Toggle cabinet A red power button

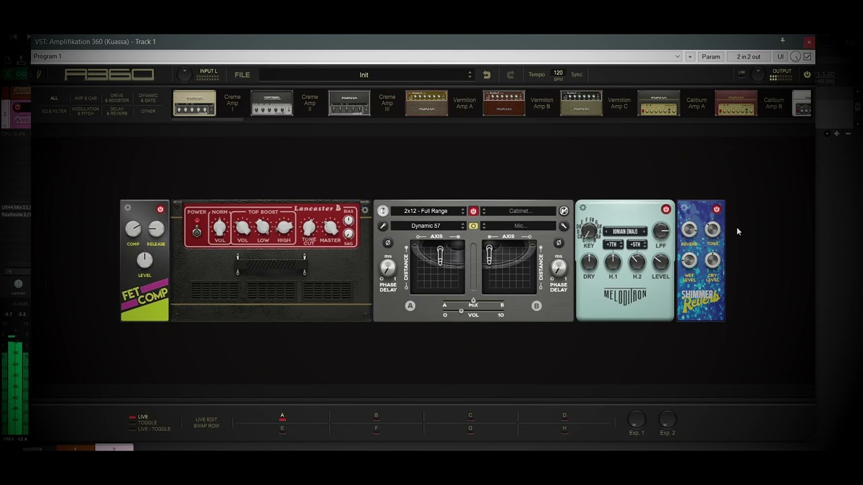point(473,211)
